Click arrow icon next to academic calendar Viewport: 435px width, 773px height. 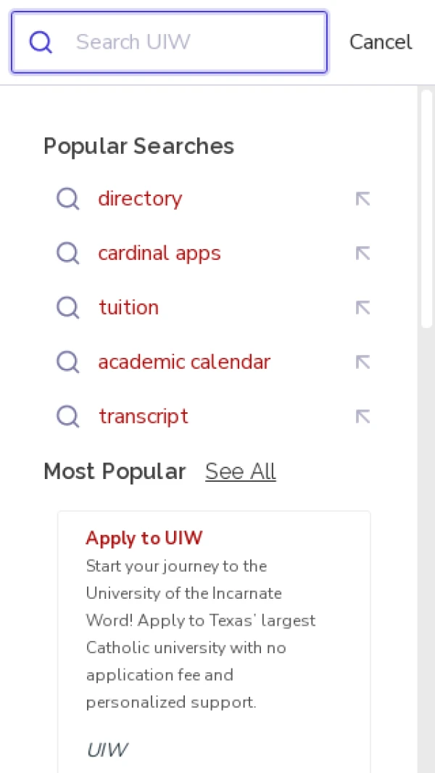click(362, 362)
